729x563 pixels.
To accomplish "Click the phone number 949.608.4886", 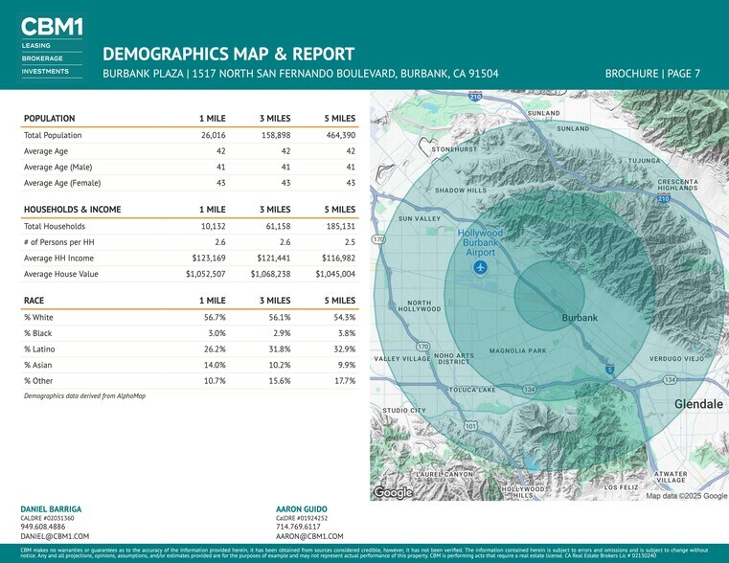I will pyautogui.click(x=43, y=527).
